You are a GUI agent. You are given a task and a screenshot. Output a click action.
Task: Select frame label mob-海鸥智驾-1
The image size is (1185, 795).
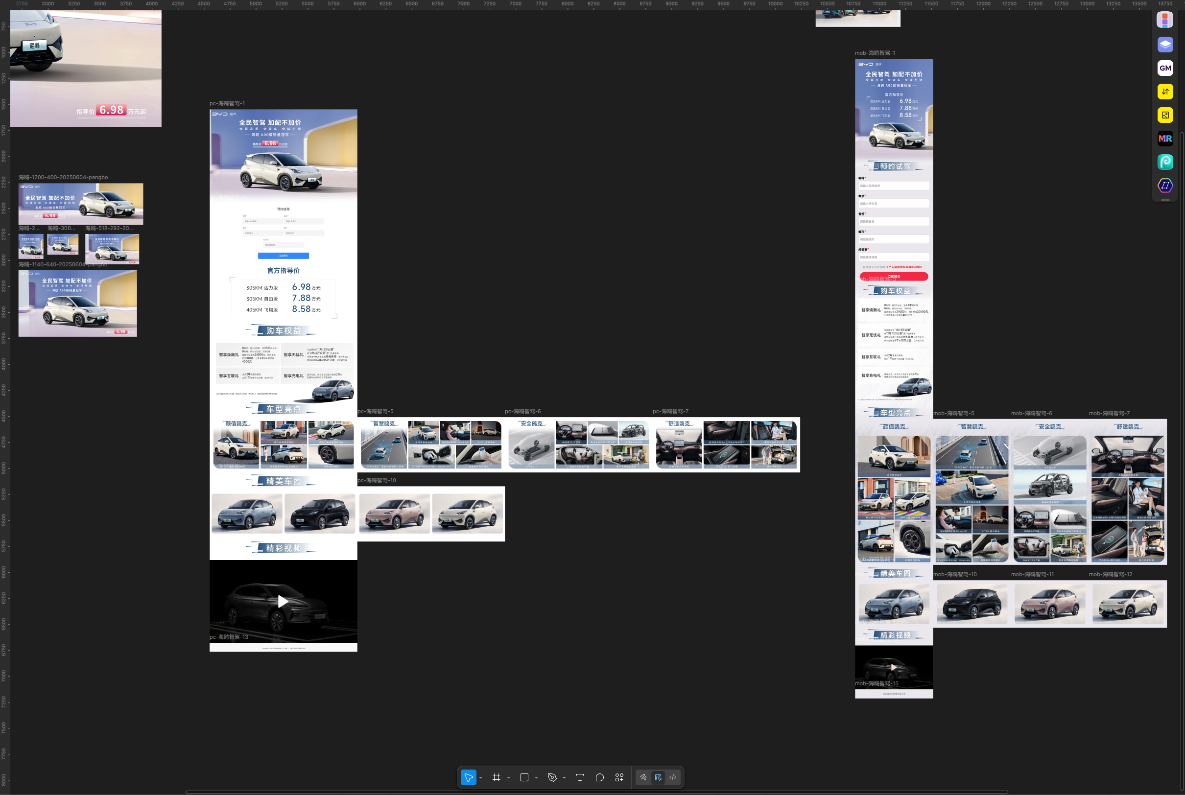point(875,53)
